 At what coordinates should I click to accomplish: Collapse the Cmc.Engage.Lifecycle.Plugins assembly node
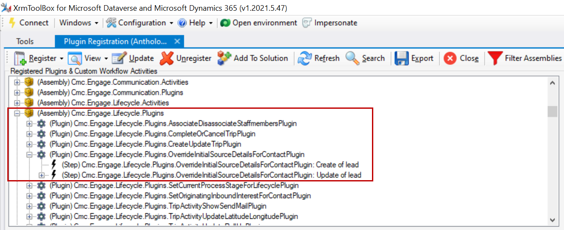17,113
